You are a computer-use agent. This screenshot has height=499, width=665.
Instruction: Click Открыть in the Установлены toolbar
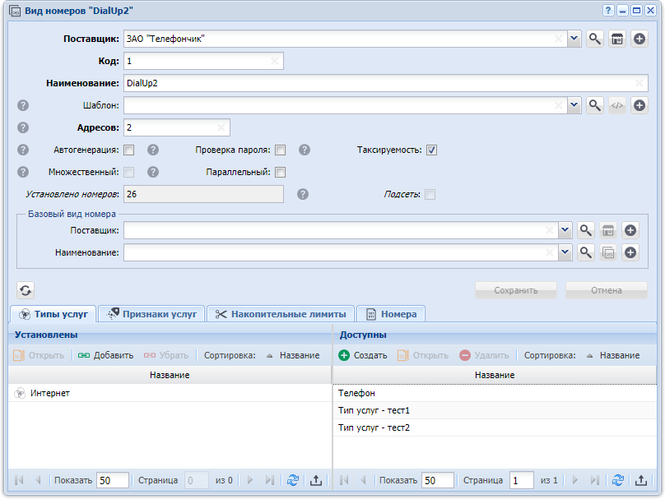[39, 355]
